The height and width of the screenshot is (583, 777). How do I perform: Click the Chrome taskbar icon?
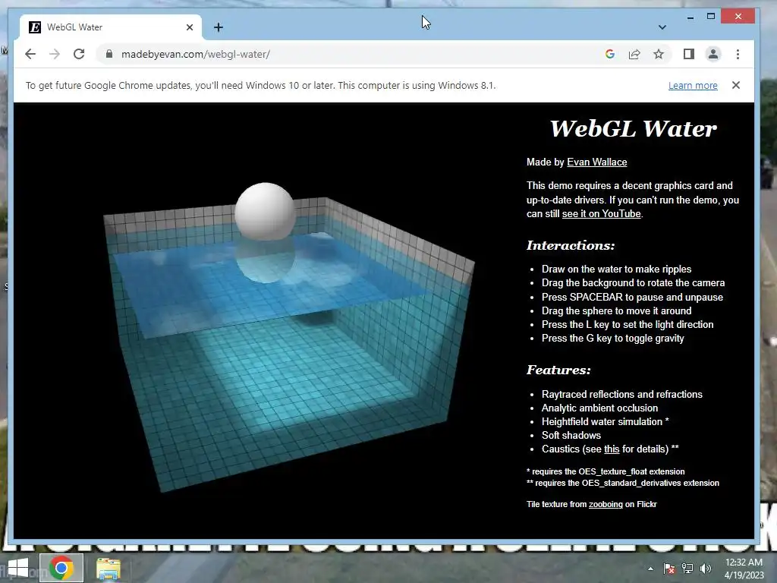(x=61, y=568)
